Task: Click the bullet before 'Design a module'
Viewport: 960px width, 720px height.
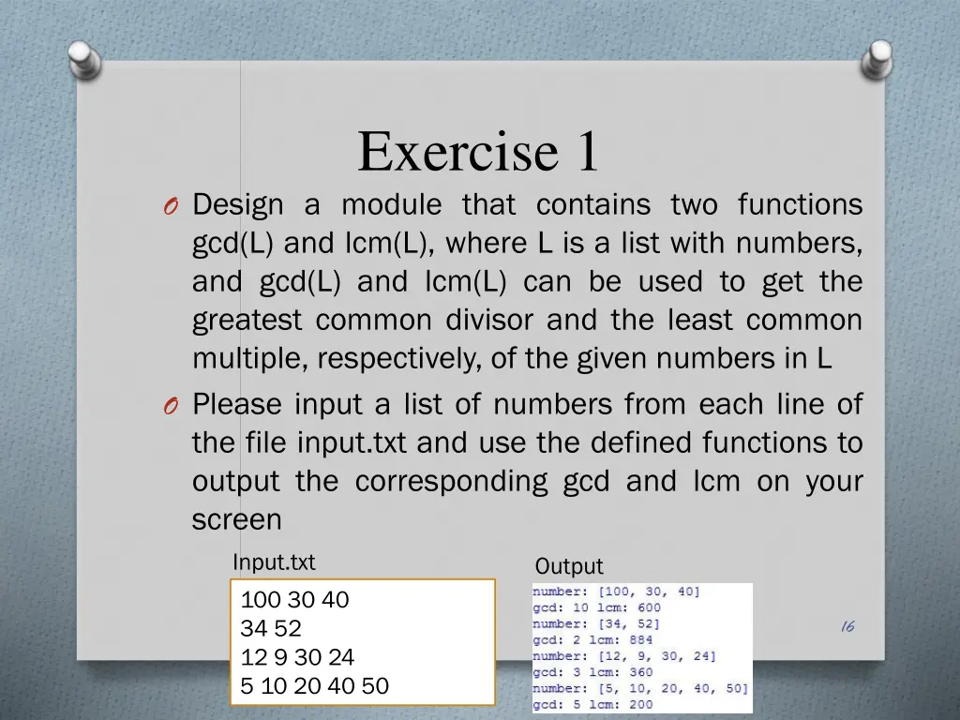Action: (x=171, y=206)
